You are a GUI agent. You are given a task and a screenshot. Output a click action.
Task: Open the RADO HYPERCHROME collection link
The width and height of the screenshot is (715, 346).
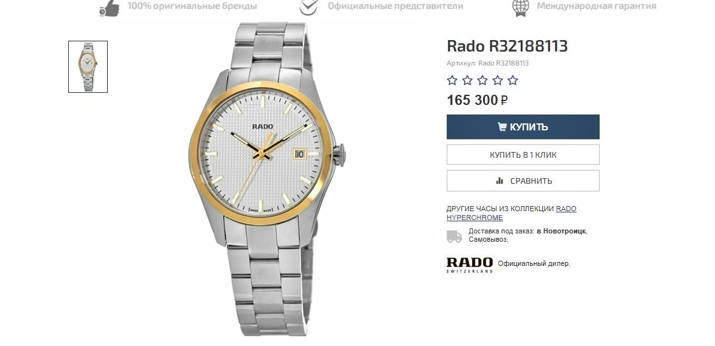point(512,213)
